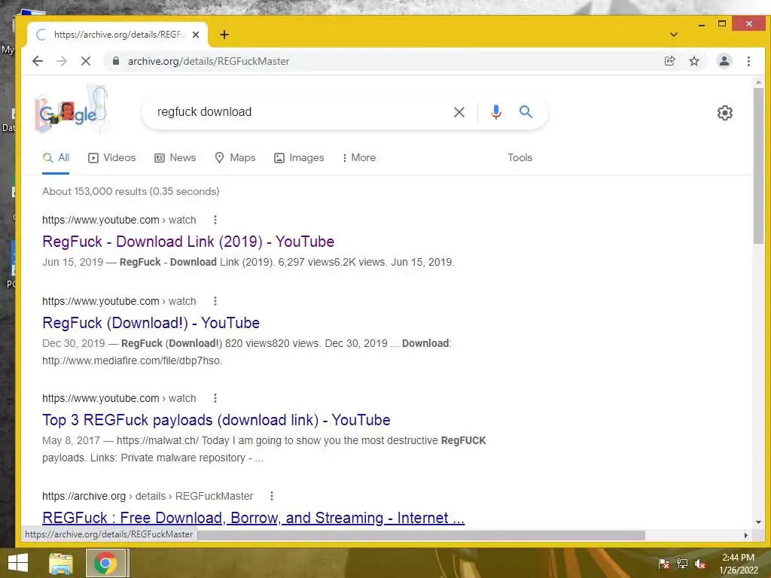
Task: Open options for the Download Link (2019) result
Action: tap(215, 220)
